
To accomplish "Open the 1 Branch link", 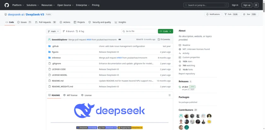I will (68, 31).
